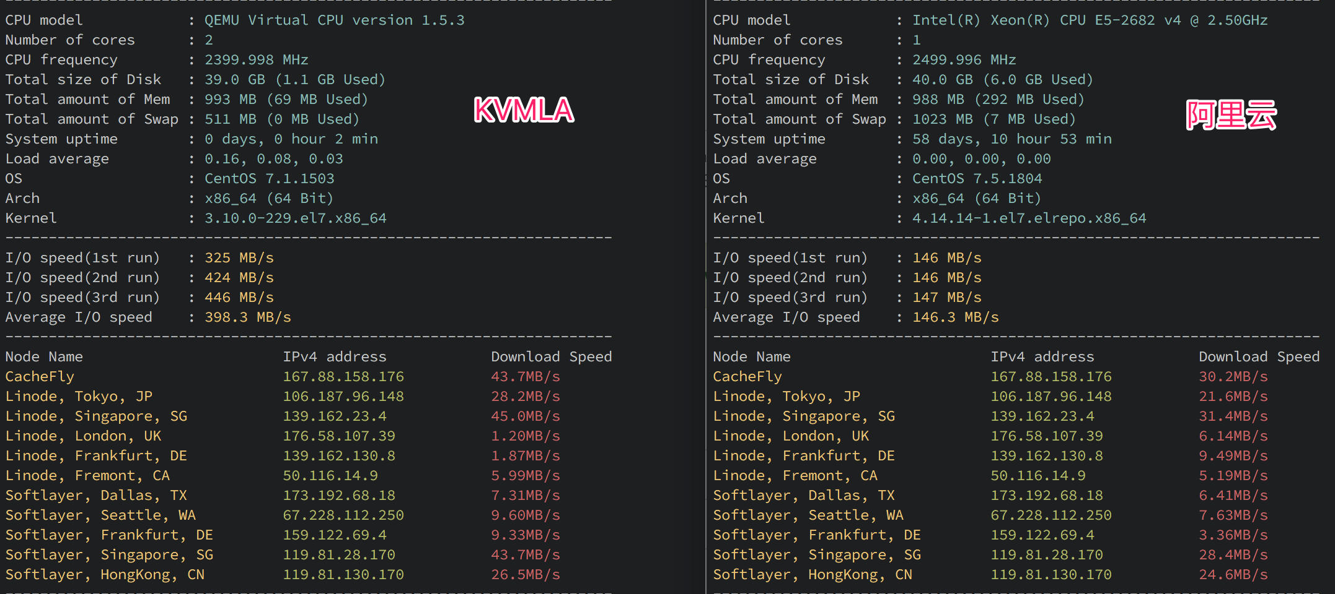The width and height of the screenshot is (1335, 594).
Task: Click the QEMU Virtual CPU version text
Action: (x=334, y=20)
